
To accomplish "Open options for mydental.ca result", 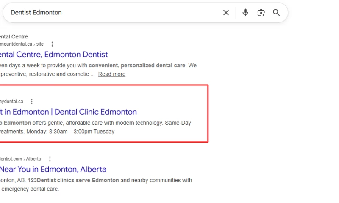I will pyautogui.click(x=32, y=101).
